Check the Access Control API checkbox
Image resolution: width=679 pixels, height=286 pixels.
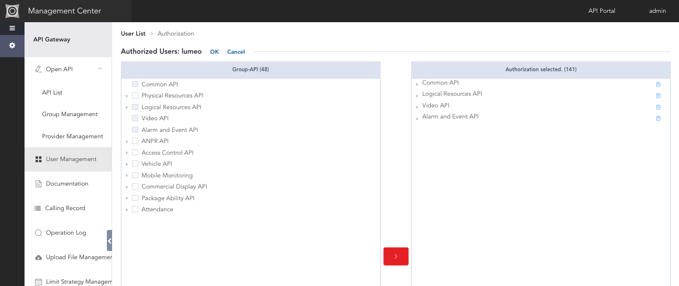[135, 153]
